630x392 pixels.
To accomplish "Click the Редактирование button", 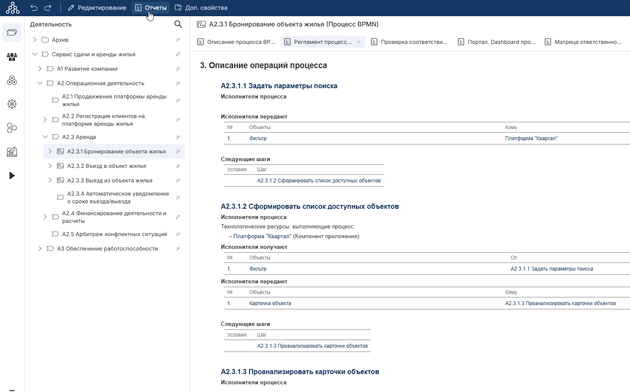I will pos(97,8).
